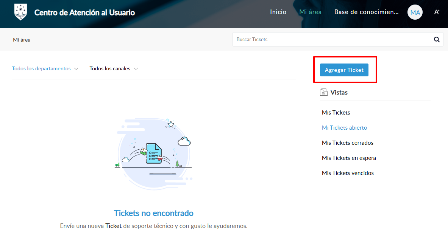Screen dimensions: 448x234
Task: Open Mi área navigation tab
Action: (310, 12)
